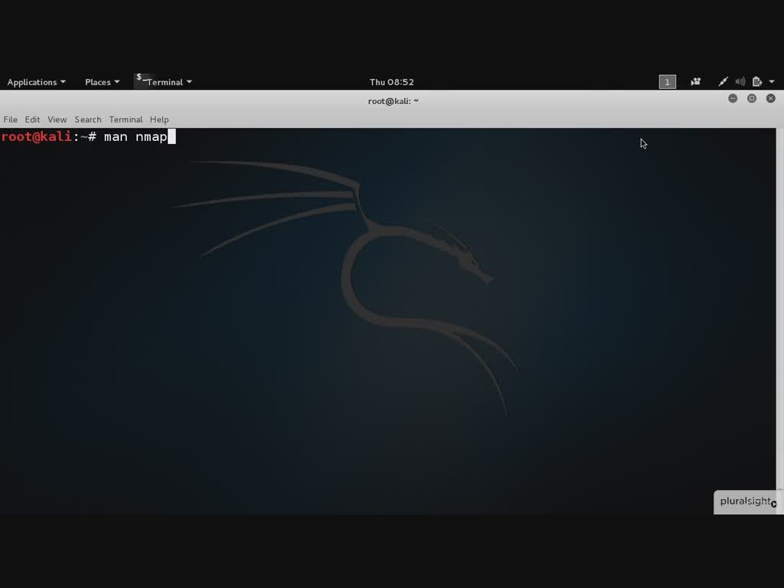Image resolution: width=784 pixels, height=588 pixels.
Task: Expand the Applications dropdown
Action: [x=36, y=82]
